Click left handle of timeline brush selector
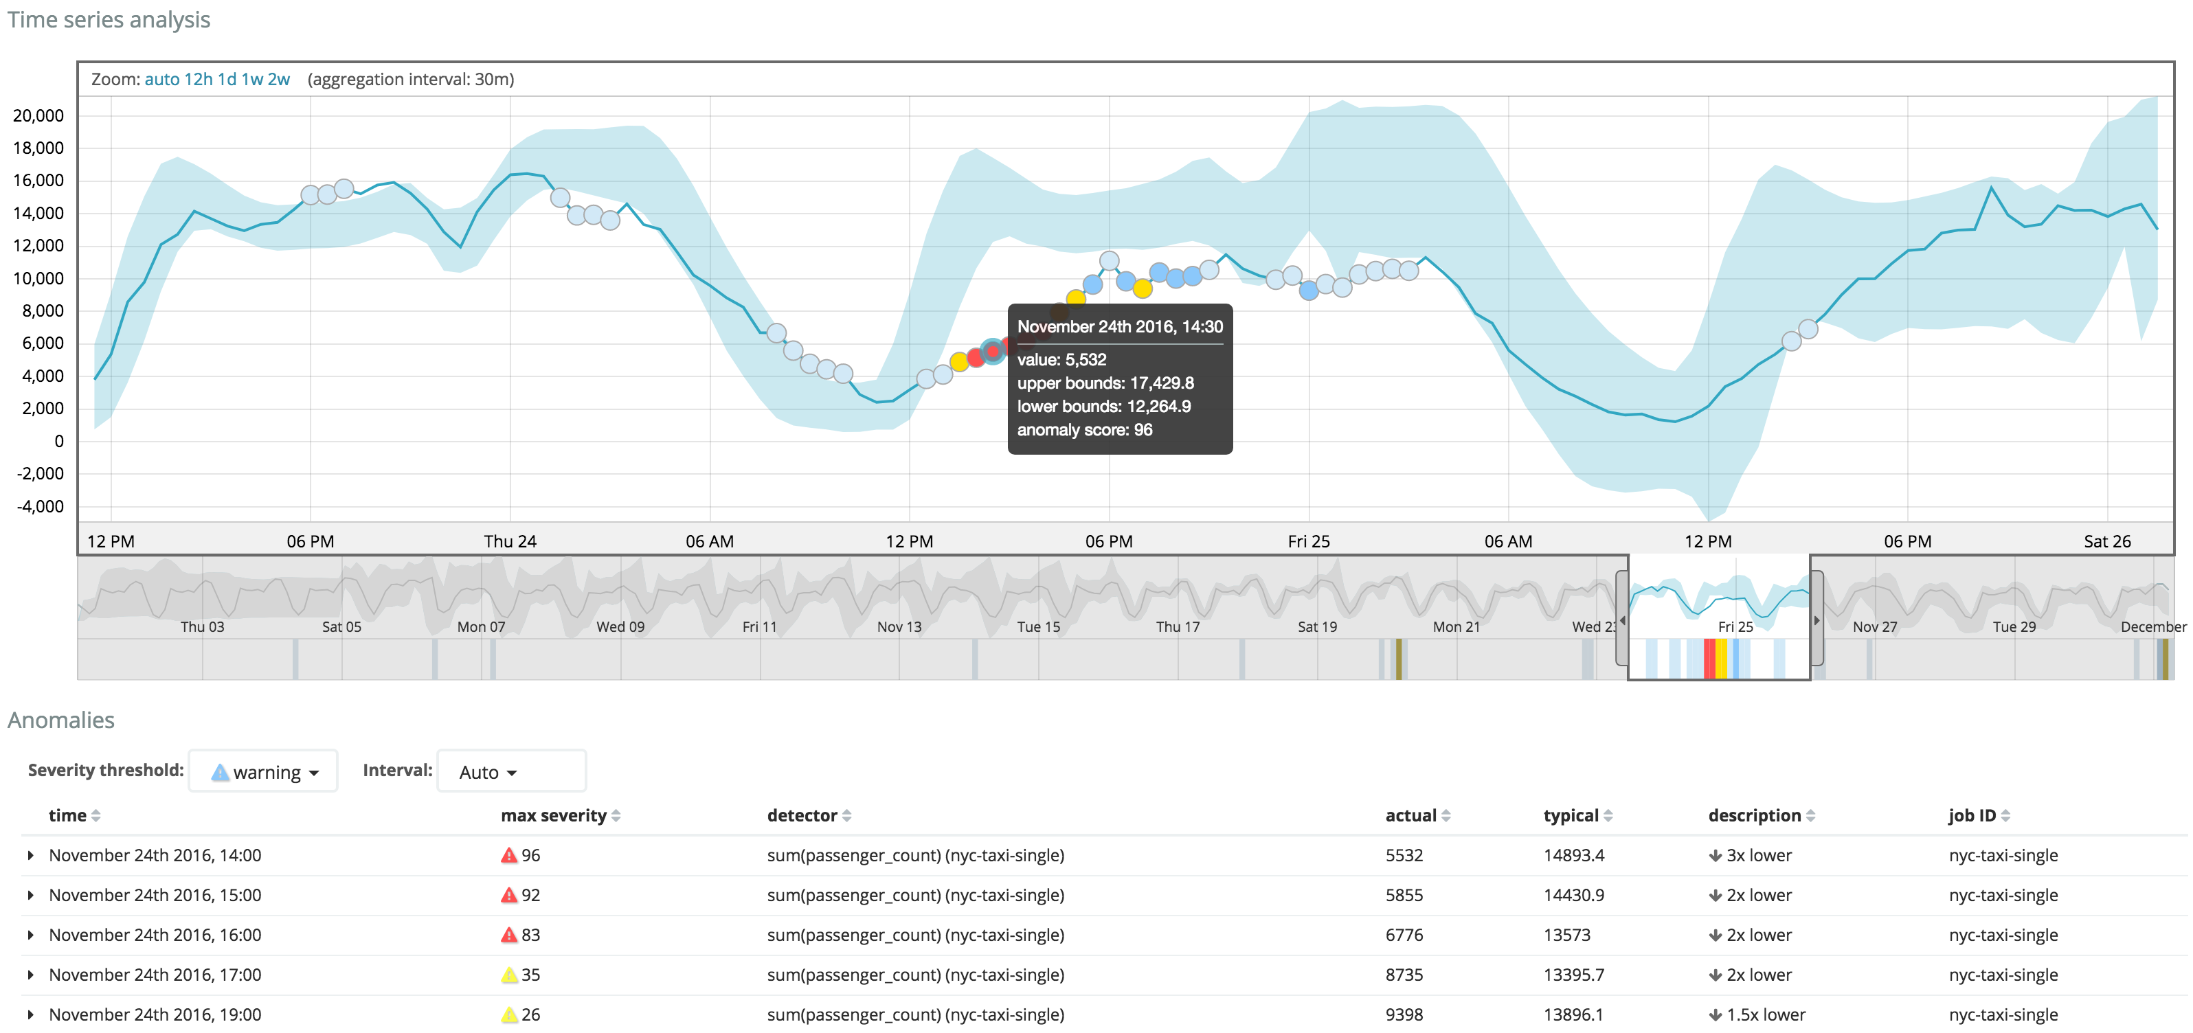This screenshot has height=1033, width=2193. [1623, 619]
